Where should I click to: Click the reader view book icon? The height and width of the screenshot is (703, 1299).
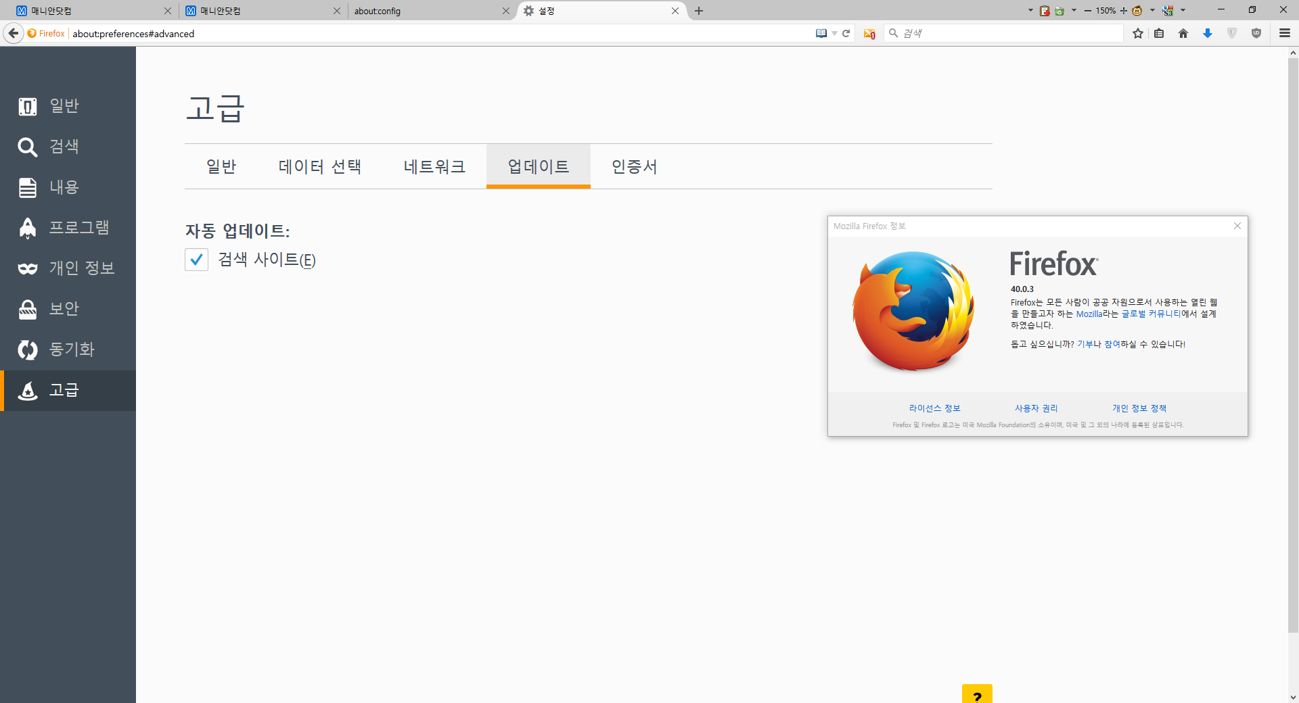tap(821, 33)
